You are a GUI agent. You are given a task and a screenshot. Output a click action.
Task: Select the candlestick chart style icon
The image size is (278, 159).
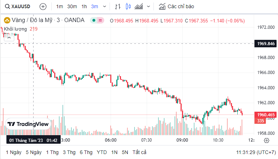point(128,6)
